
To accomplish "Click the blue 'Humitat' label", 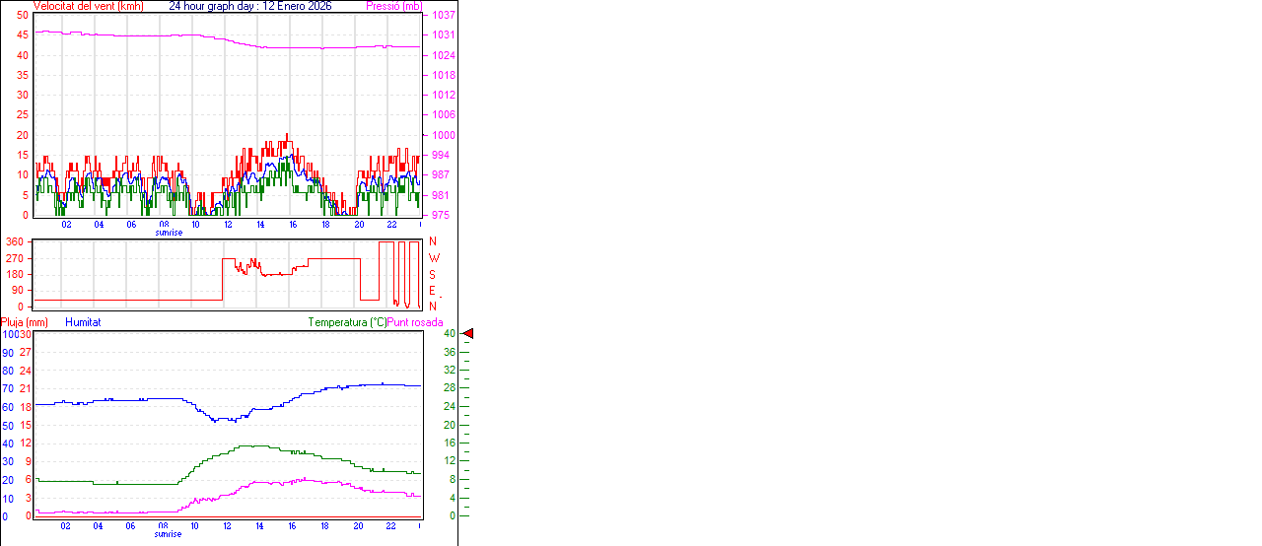I will (83, 322).
